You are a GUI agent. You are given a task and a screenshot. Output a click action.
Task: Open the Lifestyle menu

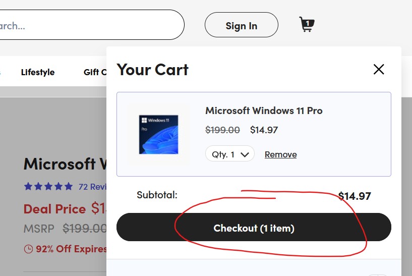coord(38,72)
